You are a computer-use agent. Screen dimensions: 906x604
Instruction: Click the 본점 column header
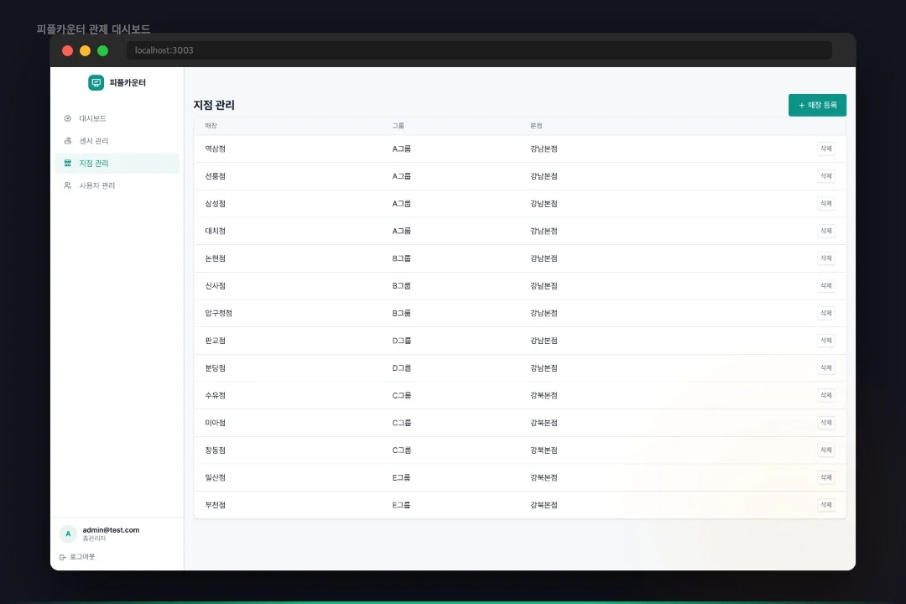[536, 126]
